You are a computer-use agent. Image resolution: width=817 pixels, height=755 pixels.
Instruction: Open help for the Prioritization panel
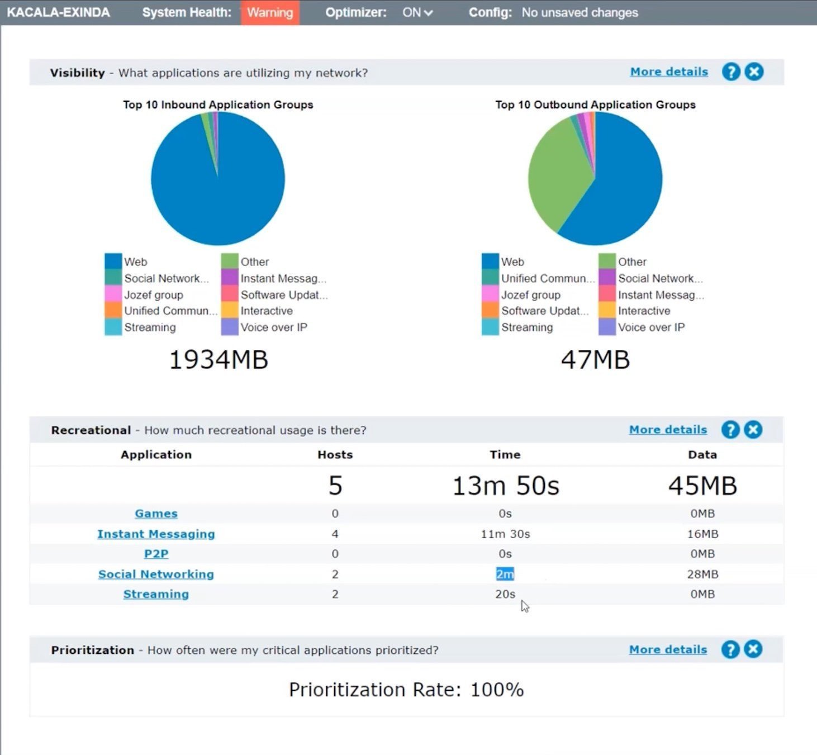tap(730, 649)
